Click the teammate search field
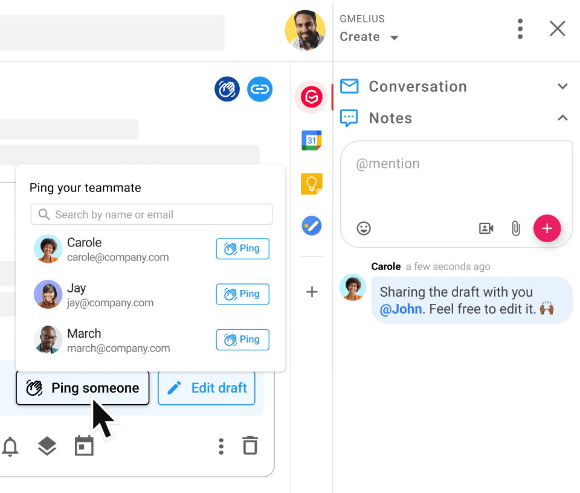The height and width of the screenshot is (493, 580). (151, 214)
